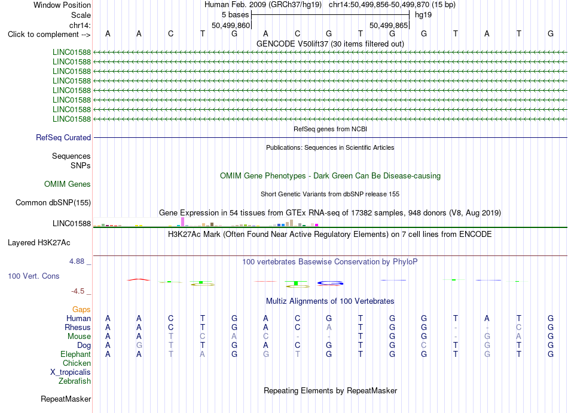This screenshot has height=413, width=568.
Task: Click the 4.88 upper PhyloP scale value
Action: (77, 261)
